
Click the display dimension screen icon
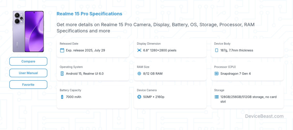point(139,50)
